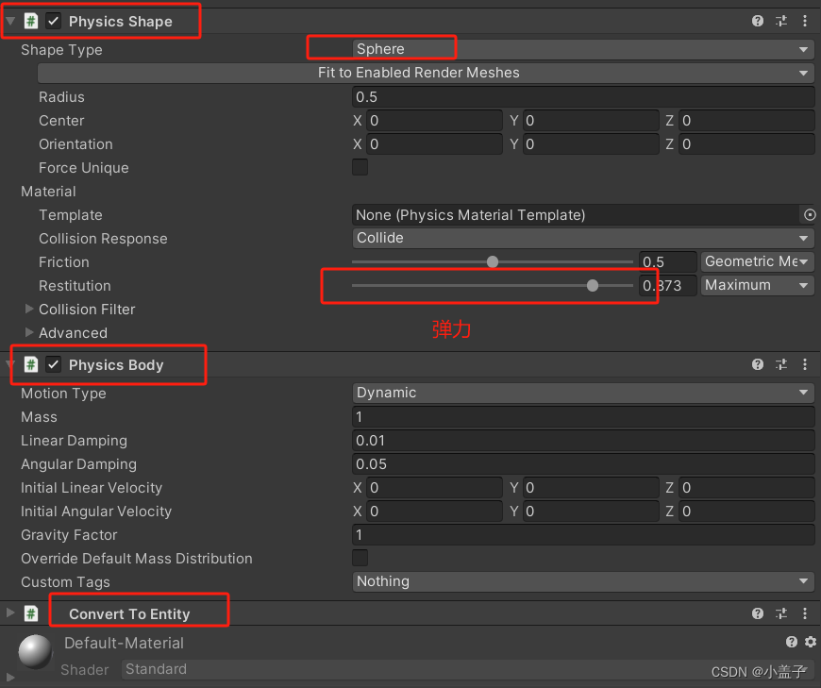Open the Custom Tags dropdown
The image size is (821, 688).
pyautogui.click(x=582, y=581)
